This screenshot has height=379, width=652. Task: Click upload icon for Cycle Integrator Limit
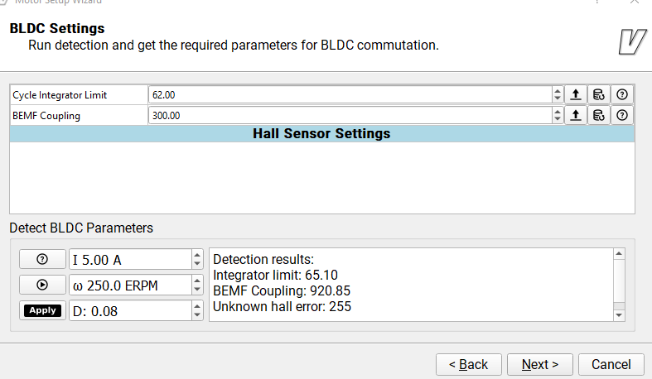click(576, 94)
